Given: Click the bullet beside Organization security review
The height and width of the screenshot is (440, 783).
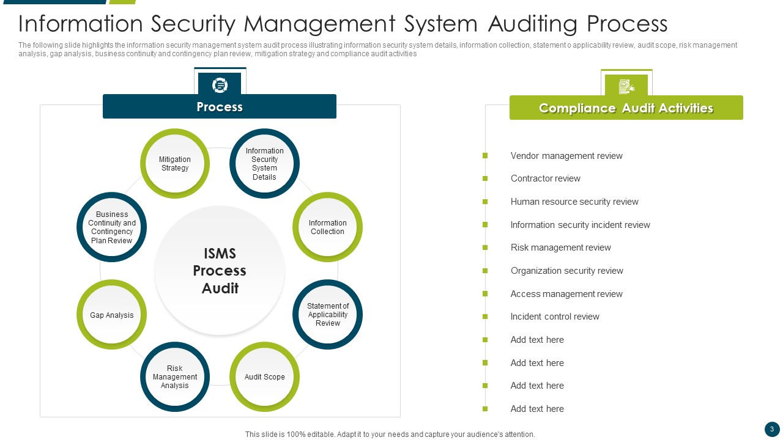Looking at the screenshot, I should [485, 271].
